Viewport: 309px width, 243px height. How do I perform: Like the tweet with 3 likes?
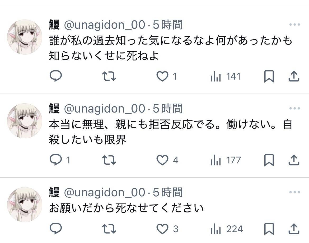162,229
